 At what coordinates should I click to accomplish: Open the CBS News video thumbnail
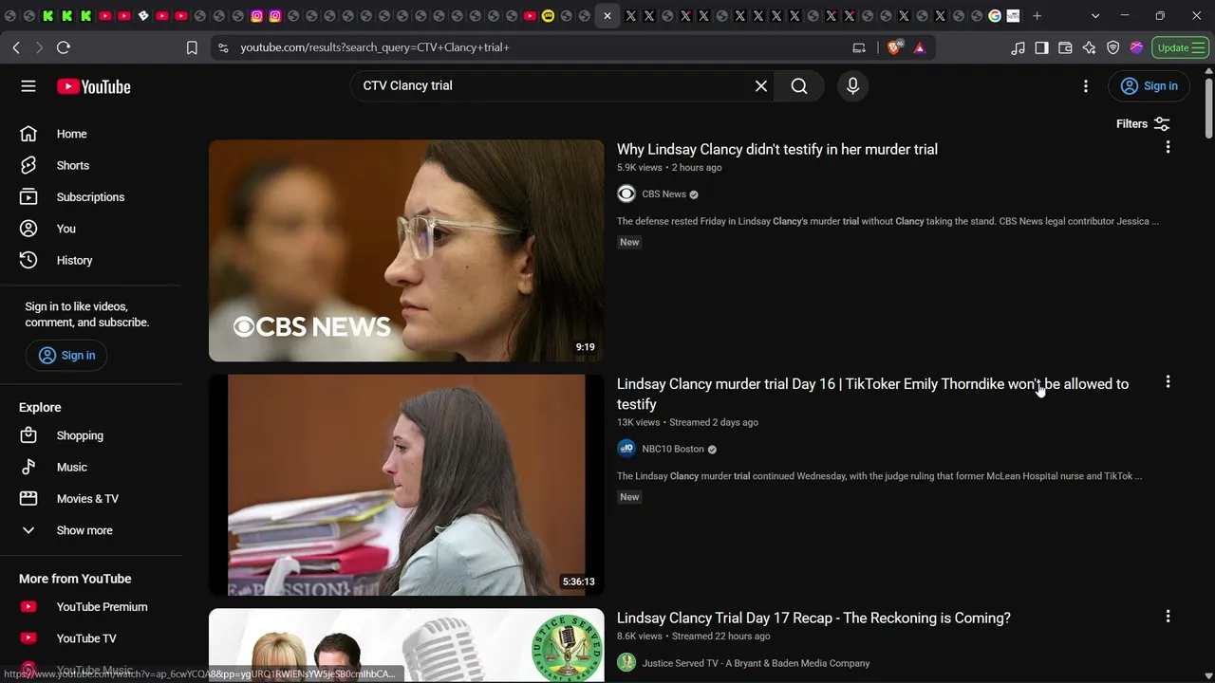406,250
